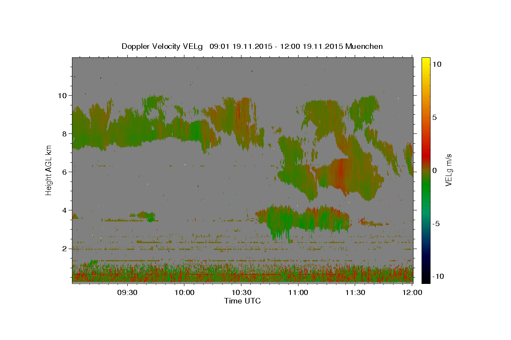Click the y-axis label 'Height AGL km'
Viewport: 511px width, 340px height.
49,170
